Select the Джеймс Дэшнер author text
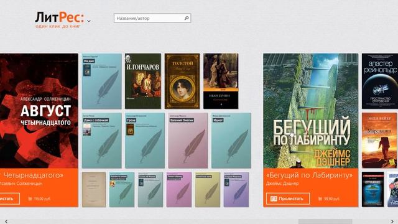The image size is (398, 224). point(282,184)
